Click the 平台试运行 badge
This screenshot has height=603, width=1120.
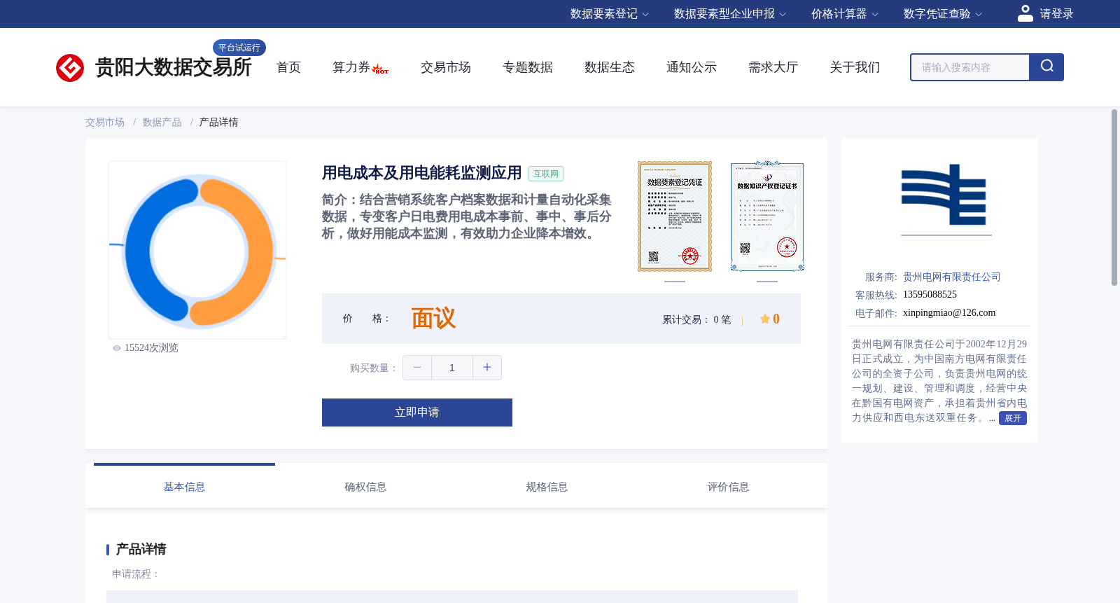[239, 48]
